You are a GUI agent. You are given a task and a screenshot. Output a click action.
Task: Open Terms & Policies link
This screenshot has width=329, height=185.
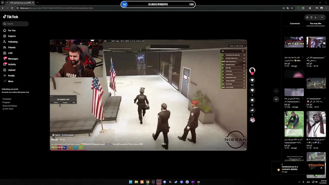[x=10, y=106]
